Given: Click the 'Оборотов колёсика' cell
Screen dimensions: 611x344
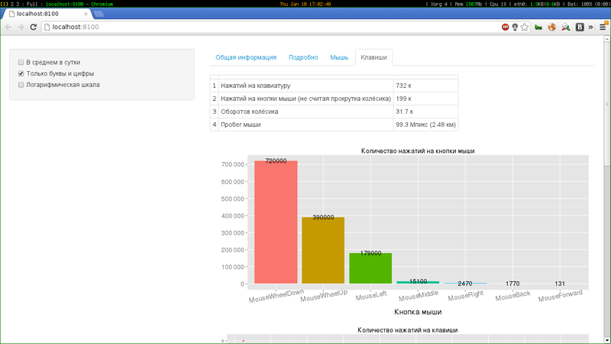Looking at the screenshot, I should tap(306, 112).
